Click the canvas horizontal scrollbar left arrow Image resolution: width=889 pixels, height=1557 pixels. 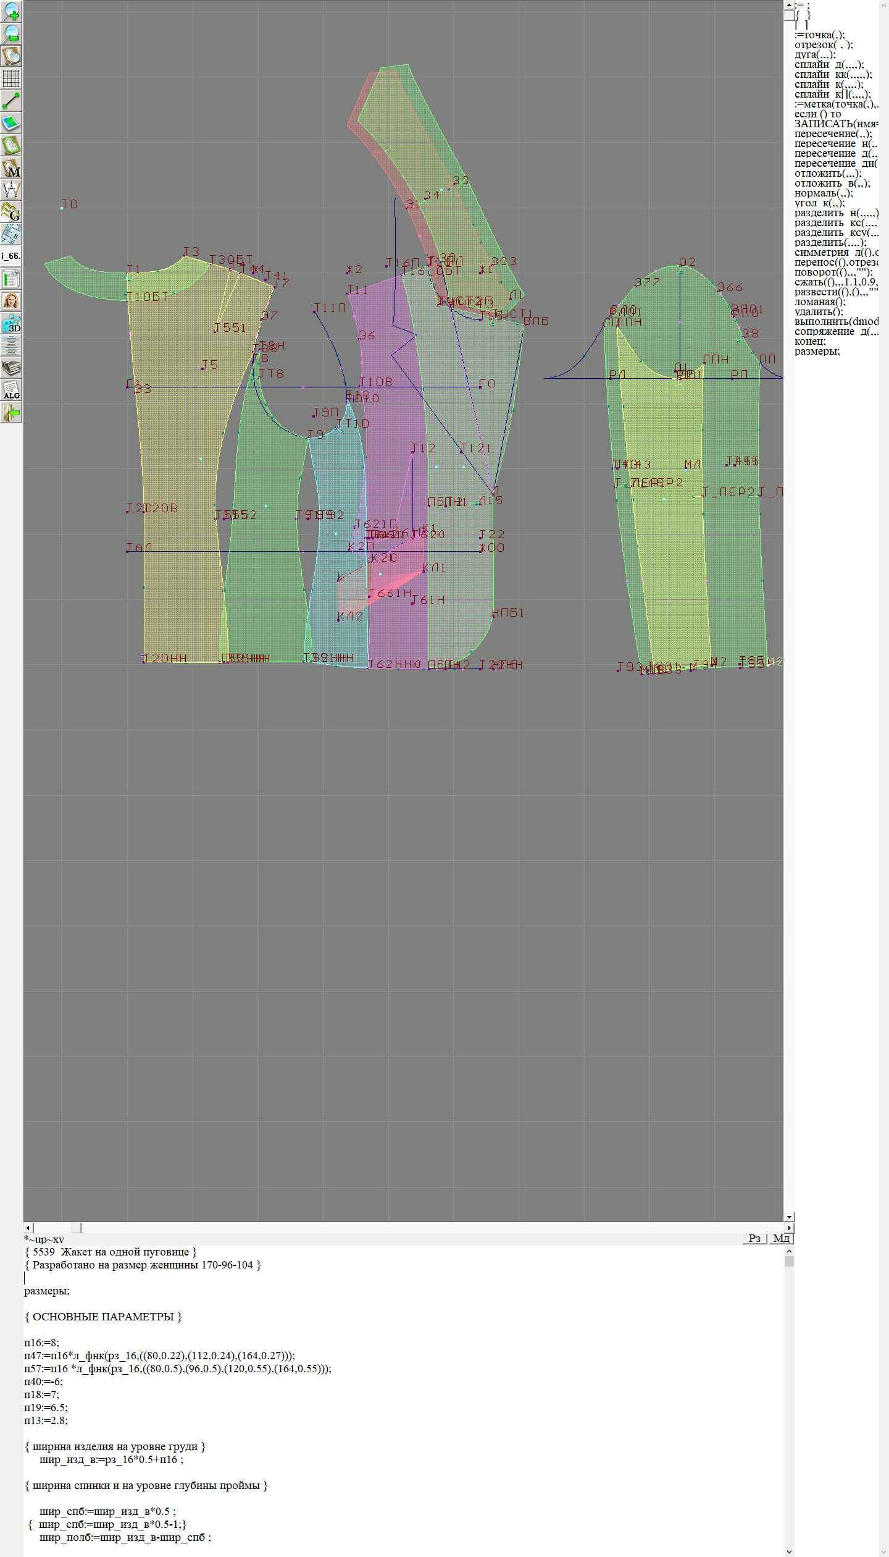point(28,1228)
